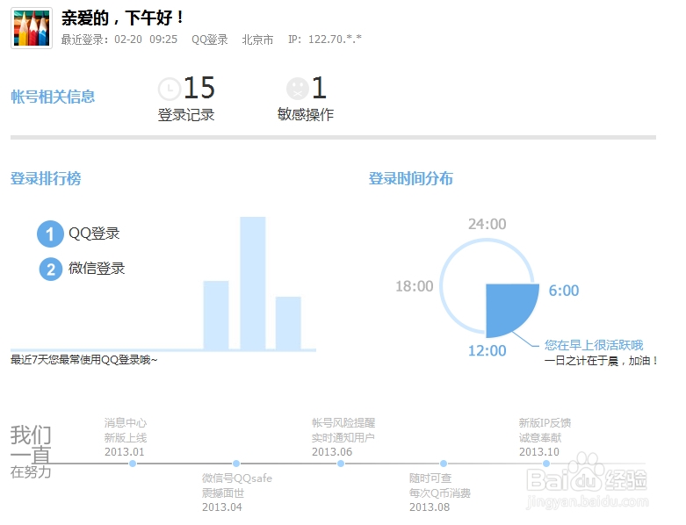686x525 pixels.
Task: Click the 最近登录: 02-20 09:25 text
Action: click(119, 40)
